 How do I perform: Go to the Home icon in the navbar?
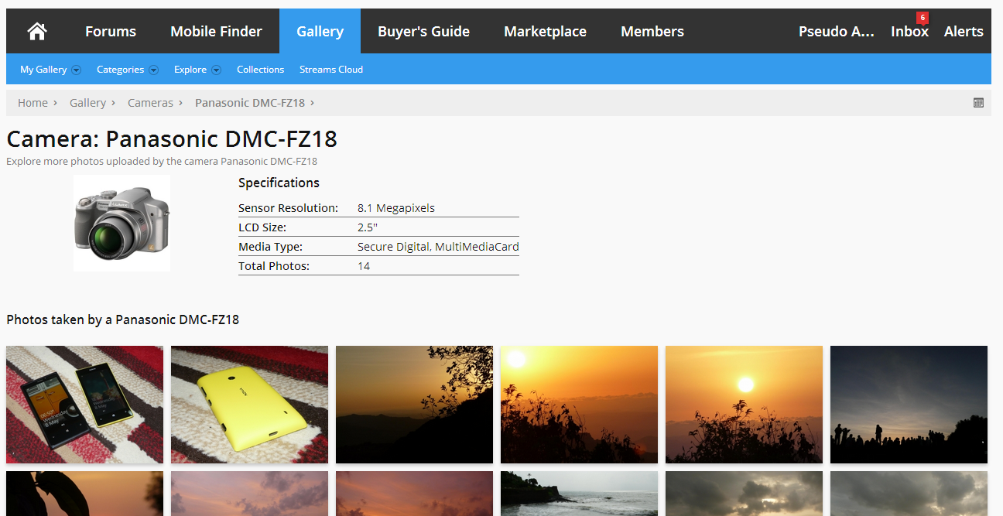[x=36, y=32]
